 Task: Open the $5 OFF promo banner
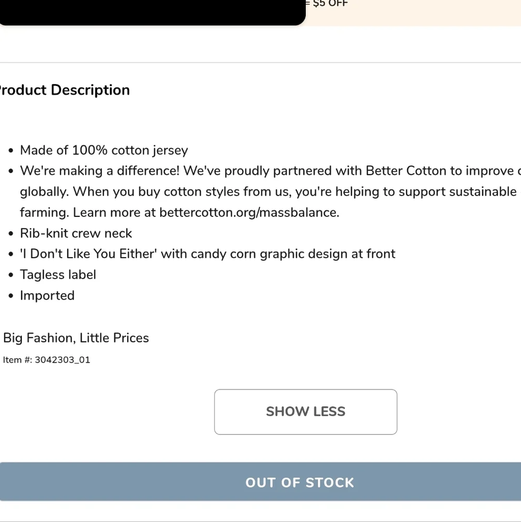413,13
